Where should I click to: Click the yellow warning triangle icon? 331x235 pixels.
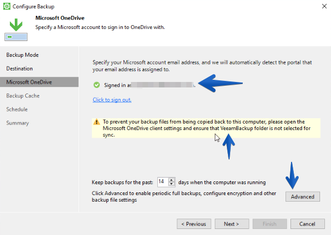click(96, 122)
